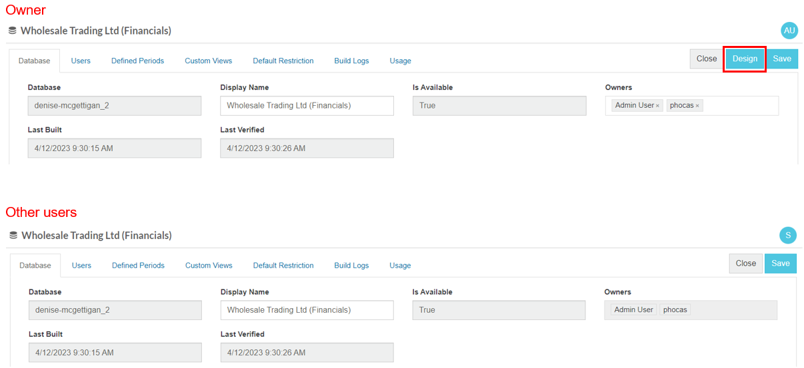Open Users tab in the Owner view
The width and height of the screenshot is (804, 368).
81,61
